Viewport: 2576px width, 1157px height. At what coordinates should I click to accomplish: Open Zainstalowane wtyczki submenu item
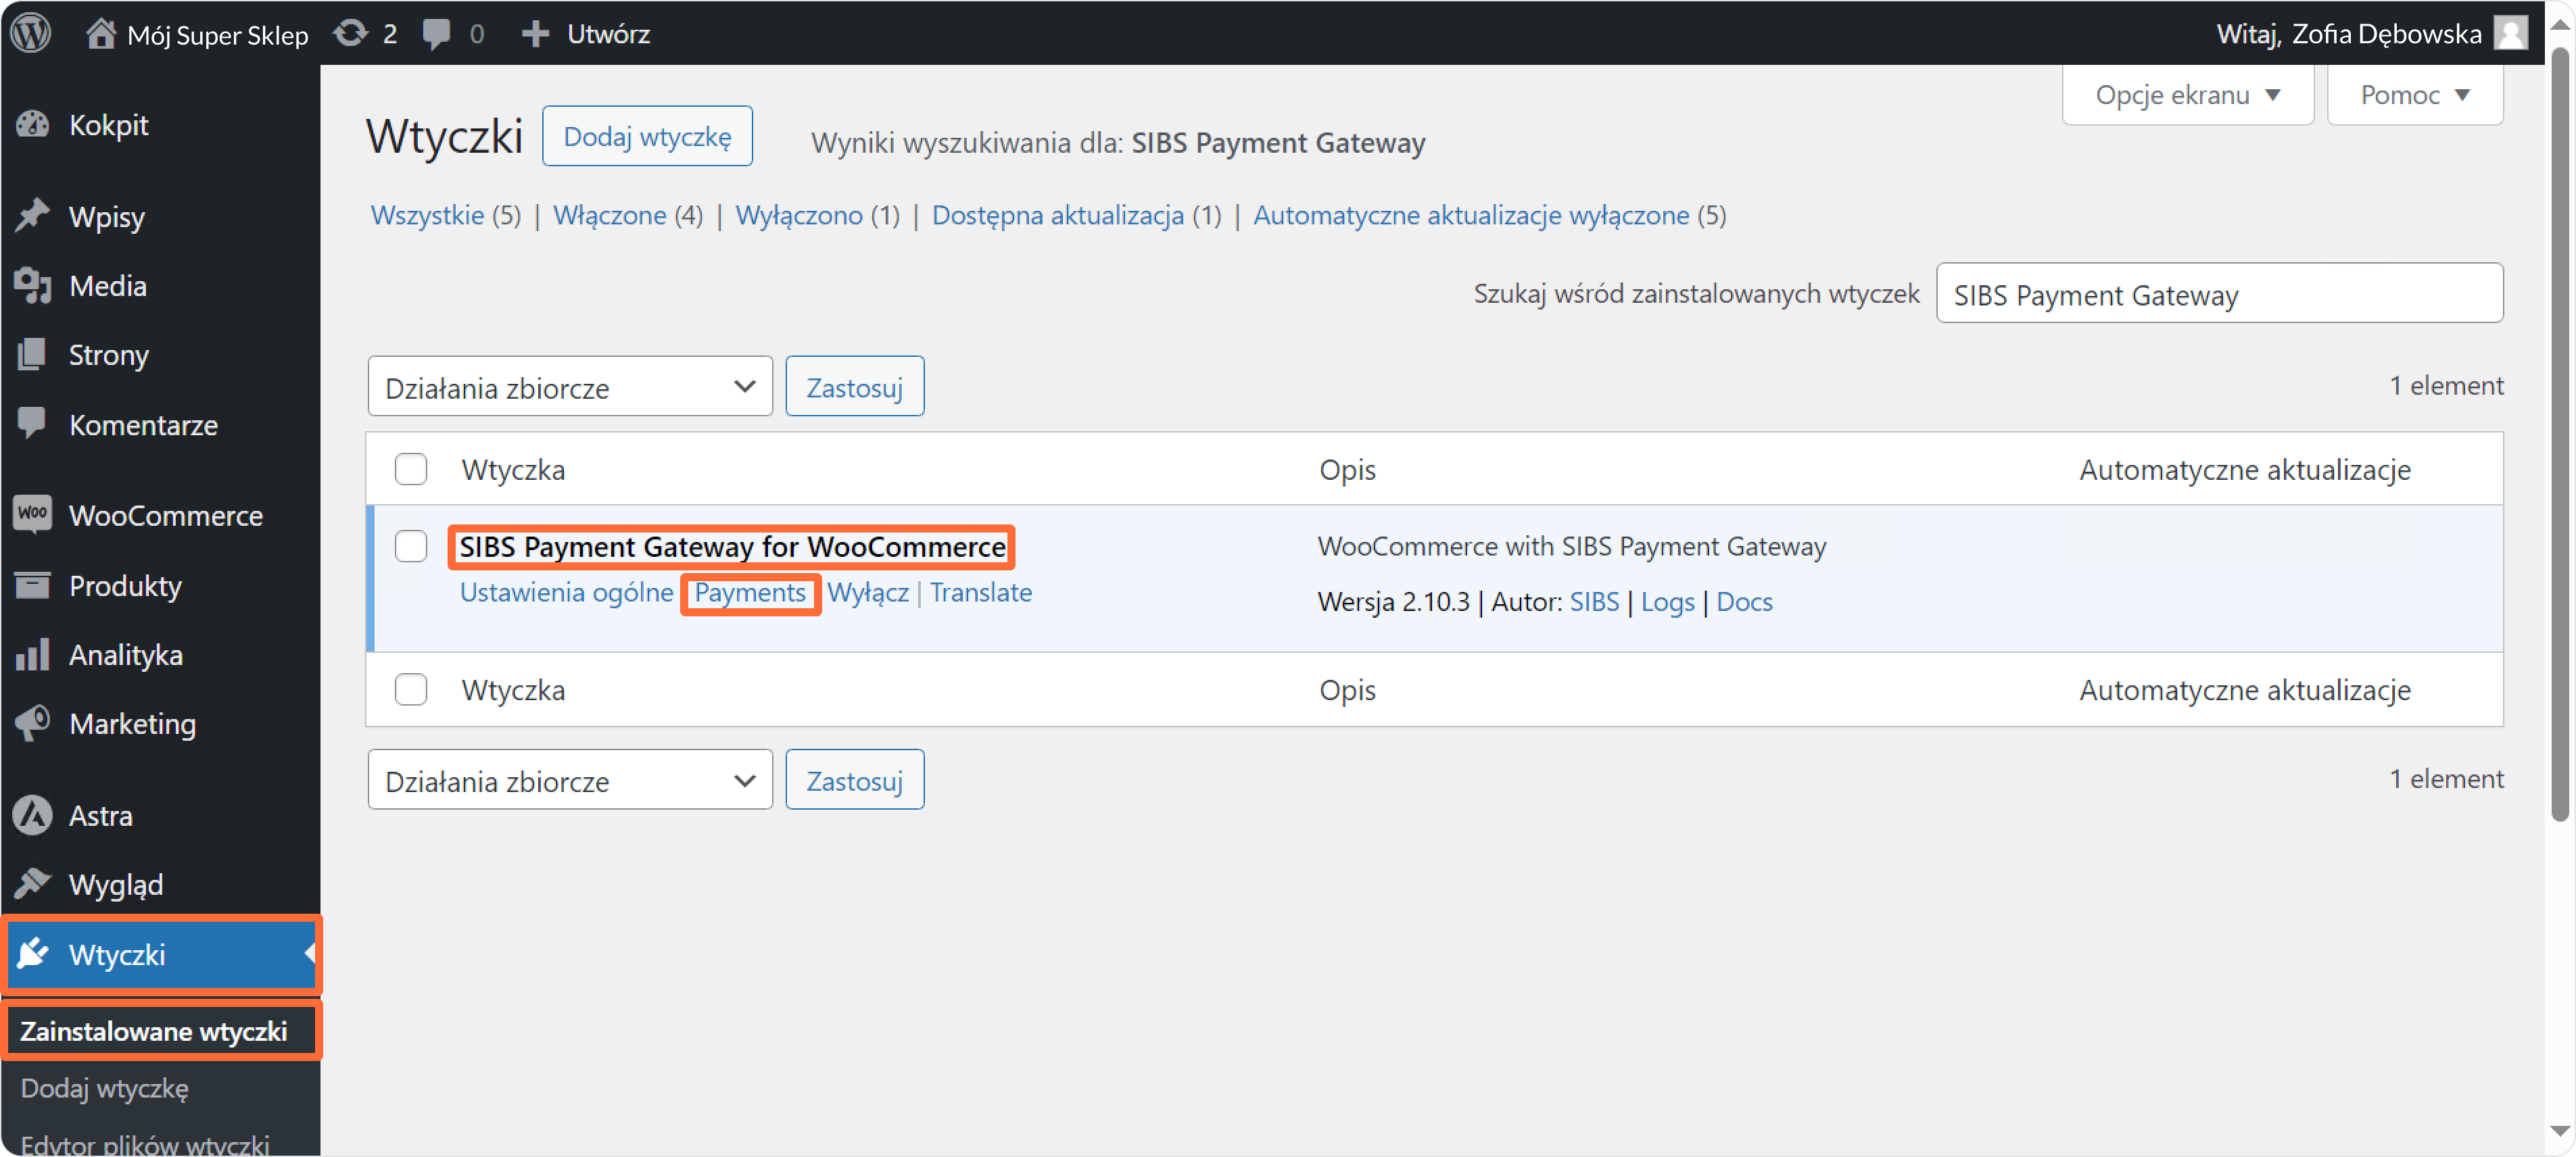tap(154, 1030)
